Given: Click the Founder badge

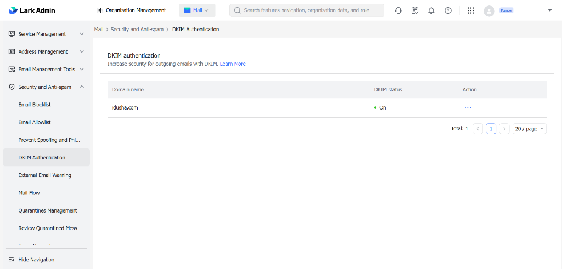Looking at the screenshot, I should (x=507, y=11).
